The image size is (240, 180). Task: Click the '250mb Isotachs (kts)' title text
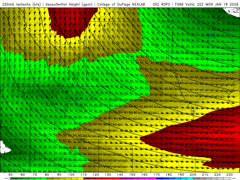click(x=21, y=4)
